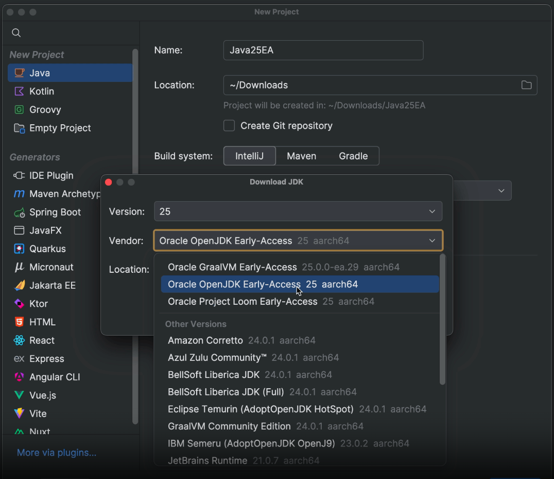The image size is (554, 479).
Task: Click the Name input field
Action: [x=323, y=50]
